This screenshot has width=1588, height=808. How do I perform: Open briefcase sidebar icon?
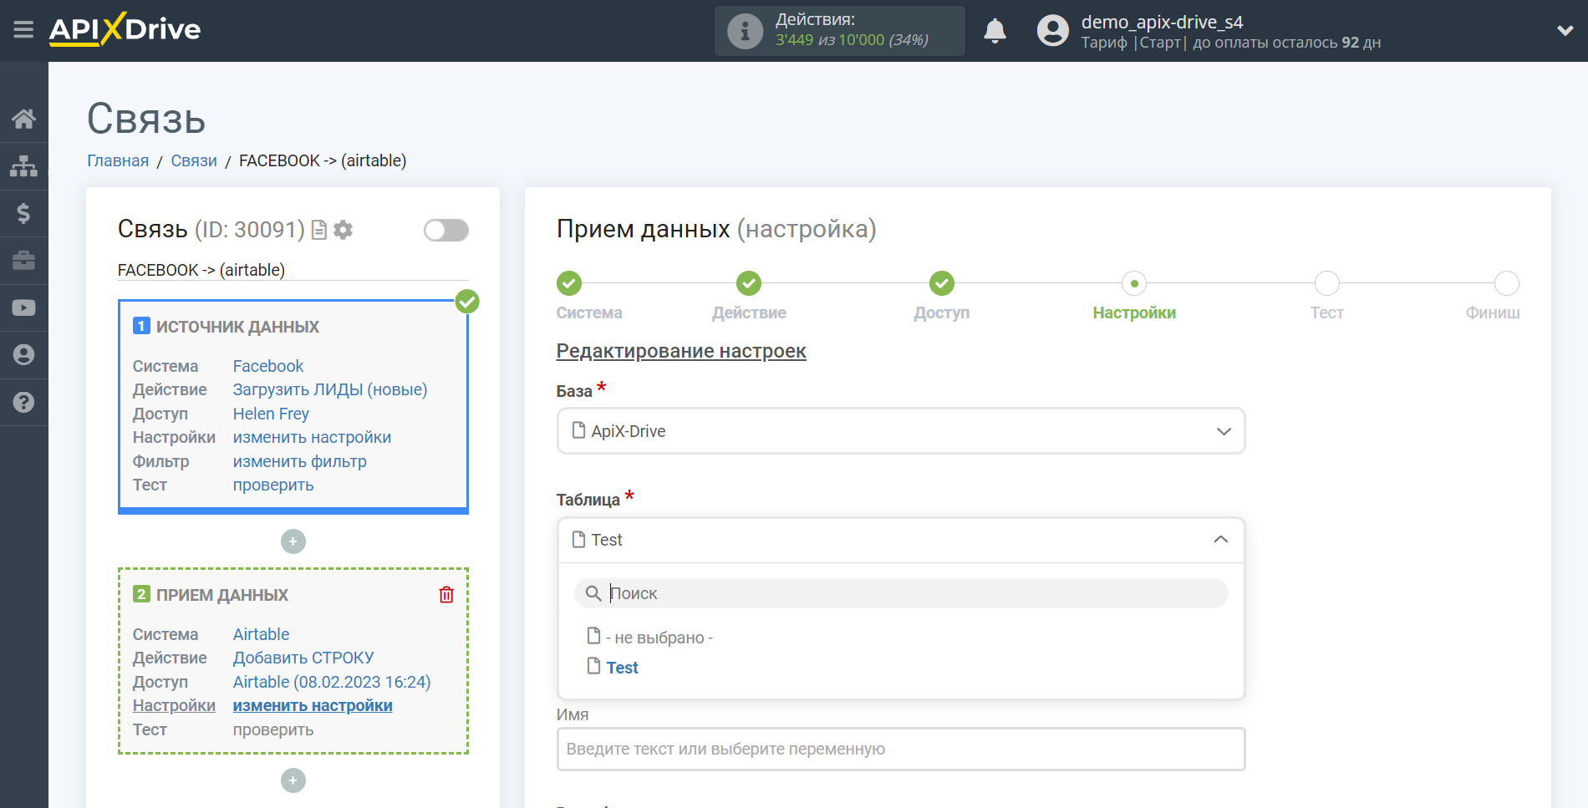point(23,260)
